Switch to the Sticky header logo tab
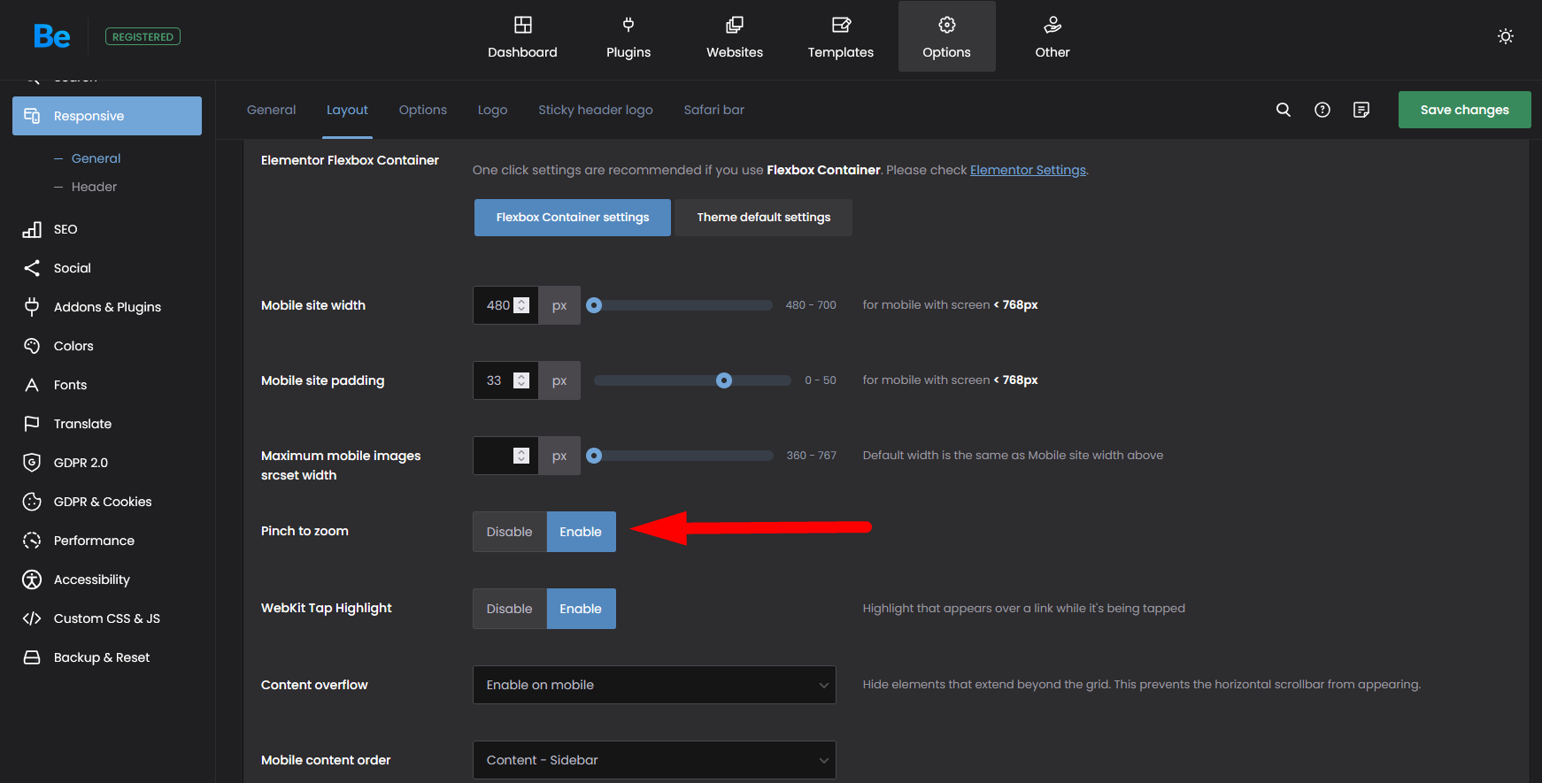Viewport: 1542px width, 783px height. click(x=595, y=110)
